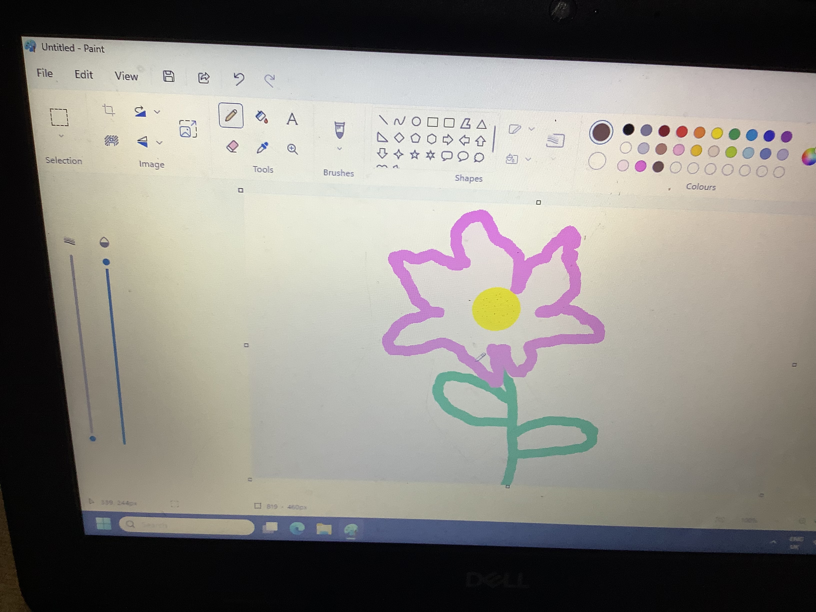Open the Edit menu
The image size is (816, 612).
84,74
